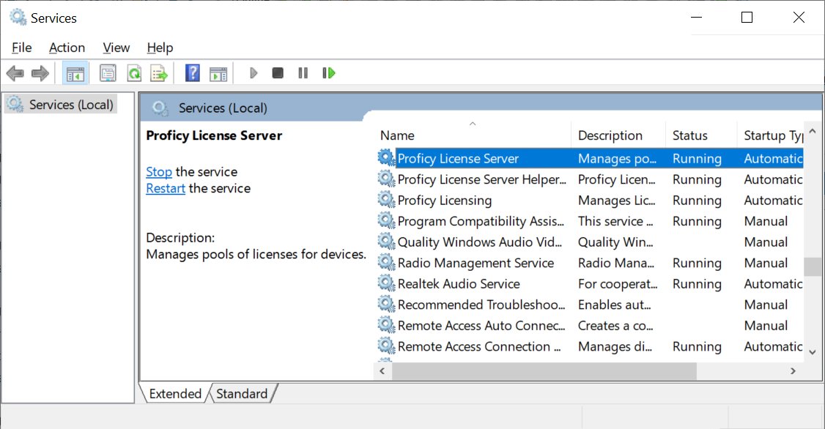Open the View menu

(x=116, y=48)
